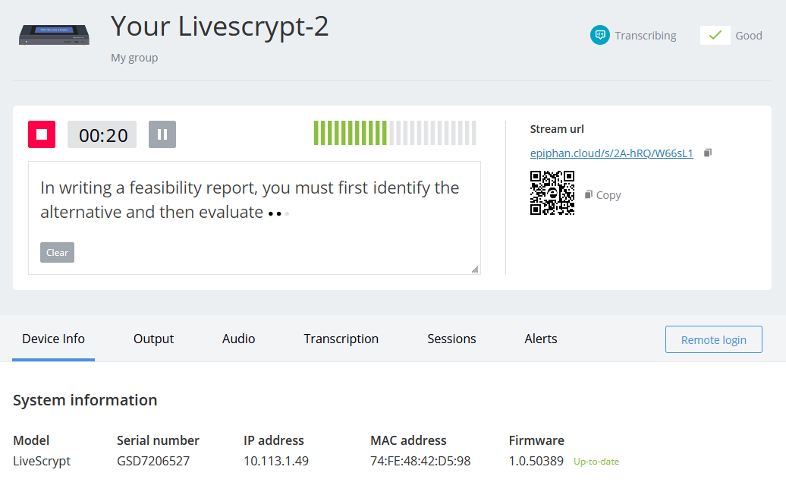
Task: Open the Audio tab
Action: pyautogui.click(x=238, y=339)
